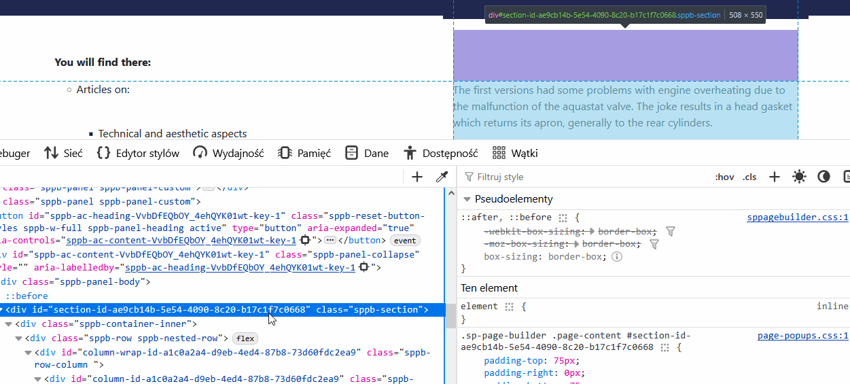This screenshot has height=384, width=850.
Task: Open the page-popups.css:1 source link
Action: [802, 335]
